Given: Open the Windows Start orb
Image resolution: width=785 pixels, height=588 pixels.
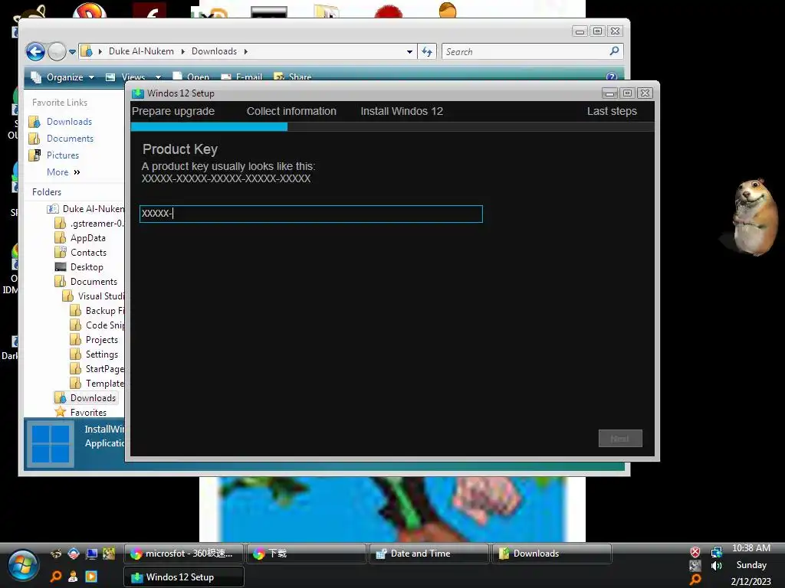Looking at the screenshot, I should click(22, 566).
